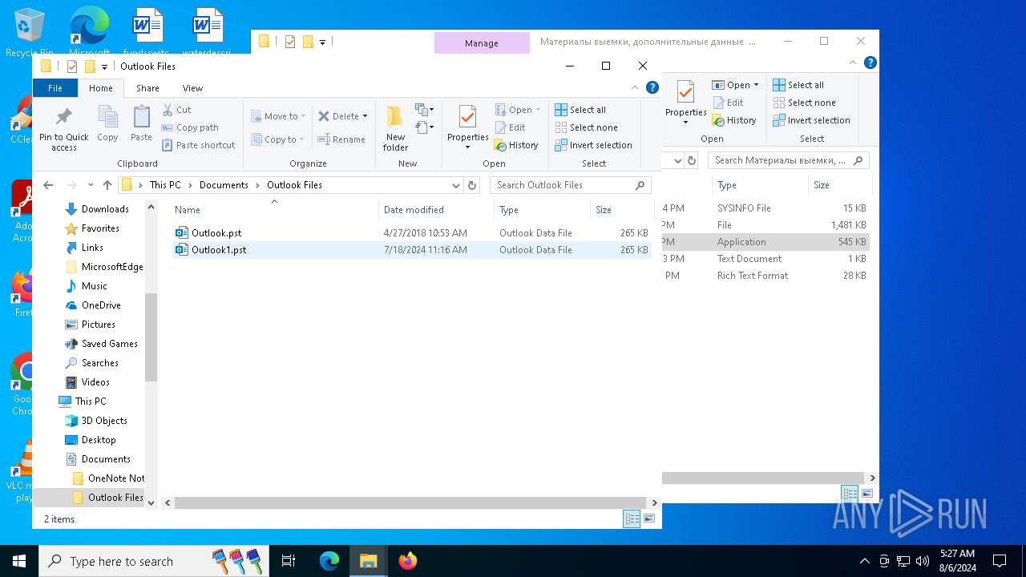Select the Application row in background window
Screen dimensions: 1026x577
click(765, 242)
